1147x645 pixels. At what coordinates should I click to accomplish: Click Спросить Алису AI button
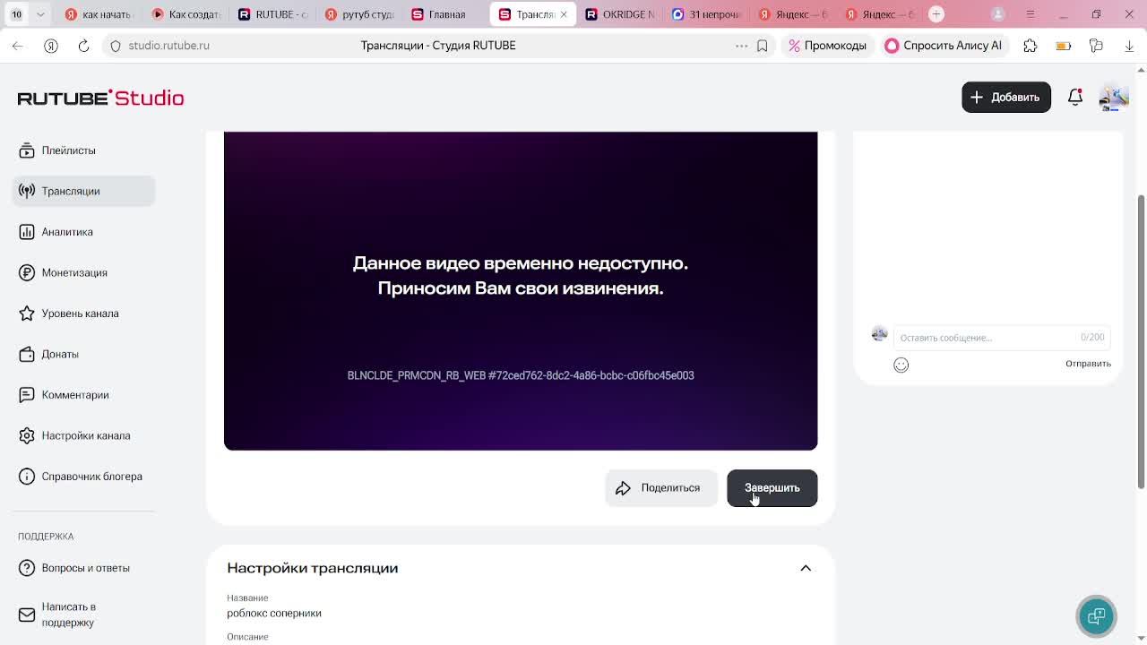[x=943, y=46]
